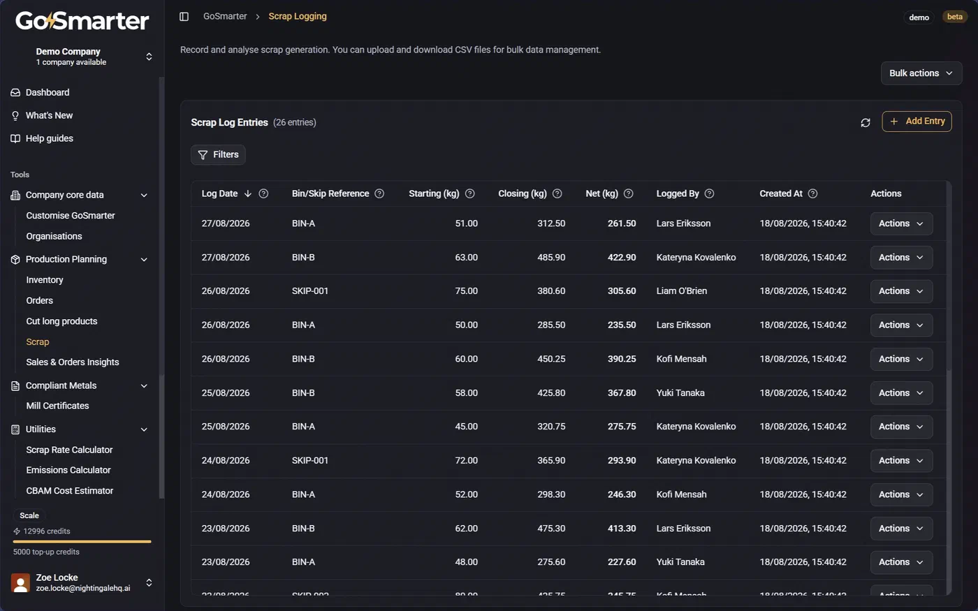Open Actions for 23/08/2026 Yuki Tanaka row

point(901,562)
